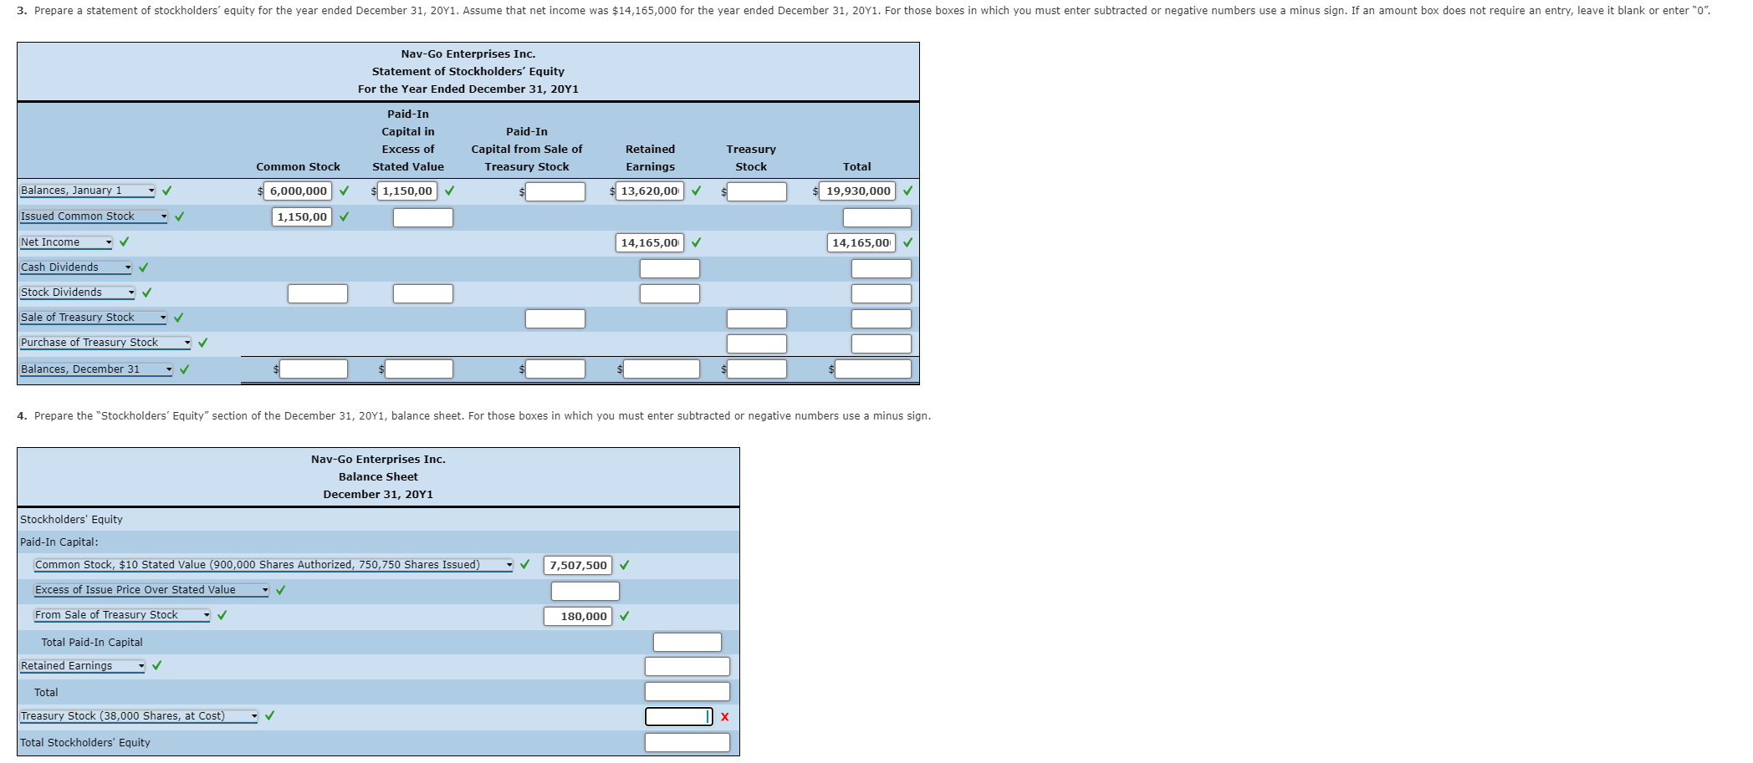Click the Sale of Treasury Stock paid-in capital box
This screenshot has width=1753, height=763.
pyautogui.click(x=555, y=318)
